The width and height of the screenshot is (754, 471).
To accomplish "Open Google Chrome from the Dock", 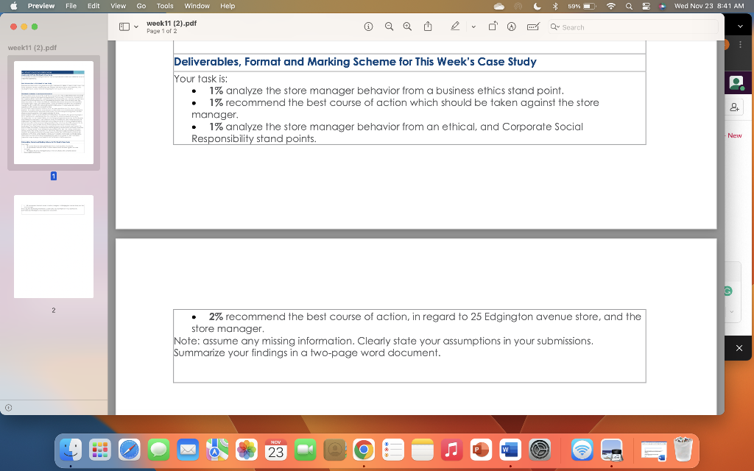I will click(x=364, y=450).
